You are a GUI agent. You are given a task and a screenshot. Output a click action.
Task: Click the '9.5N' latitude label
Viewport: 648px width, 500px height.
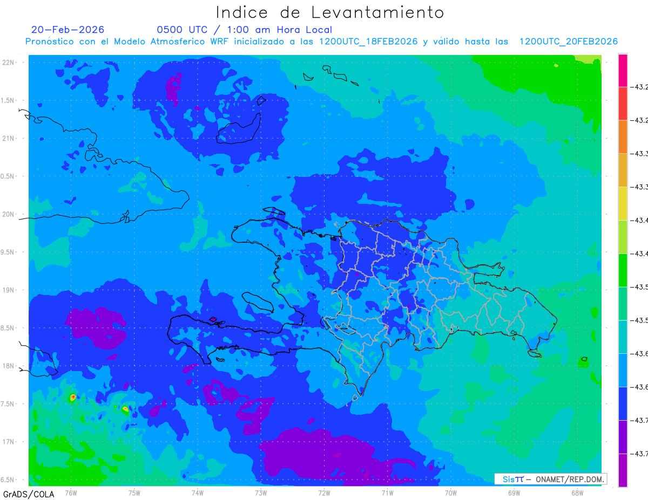(x=8, y=252)
